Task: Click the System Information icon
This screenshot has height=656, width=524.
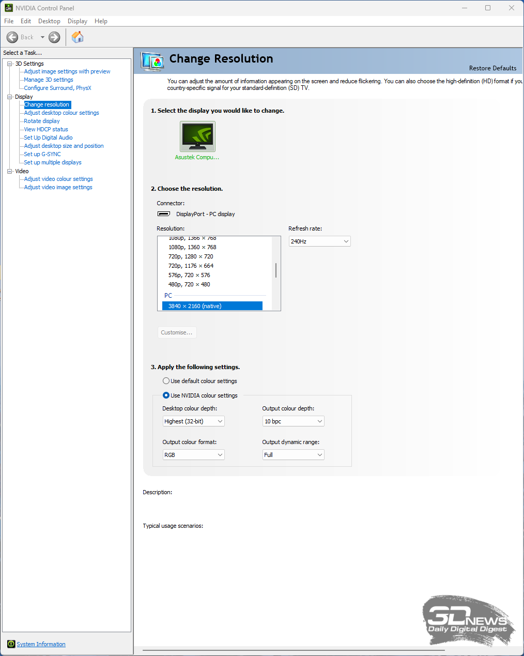Action: pyautogui.click(x=11, y=644)
